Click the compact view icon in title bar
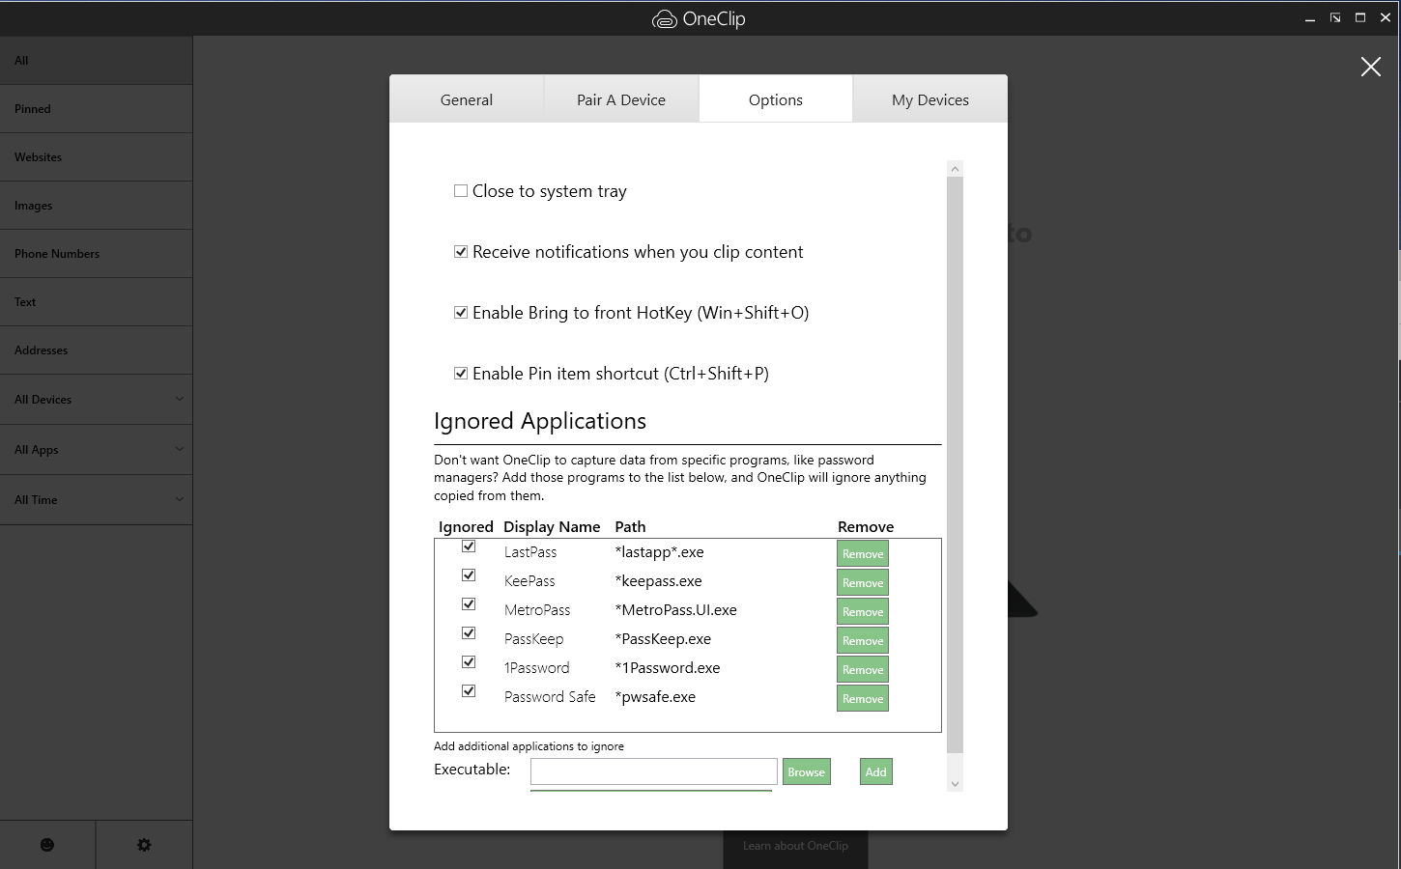The height and width of the screenshot is (869, 1401). [x=1334, y=17]
